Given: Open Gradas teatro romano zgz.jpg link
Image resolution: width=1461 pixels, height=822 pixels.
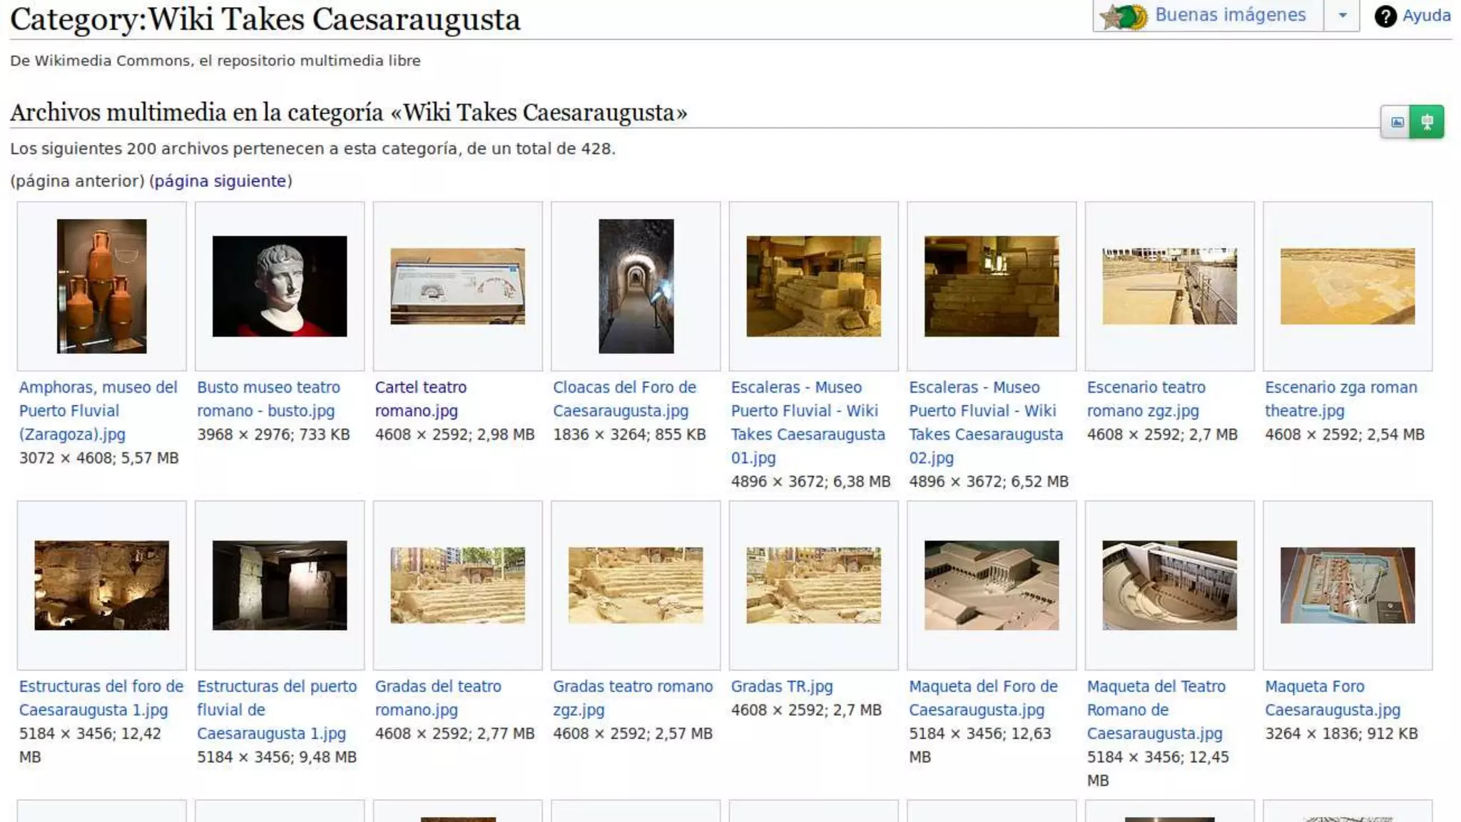Looking at the screenshot, I should [632, 698].
